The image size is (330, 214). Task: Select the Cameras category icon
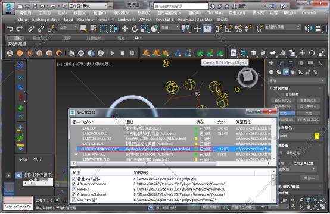coord(294,73)
